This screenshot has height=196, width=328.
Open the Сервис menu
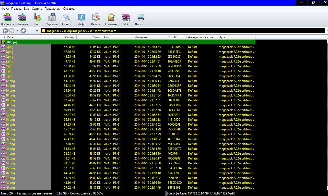(x=37, y=9)
